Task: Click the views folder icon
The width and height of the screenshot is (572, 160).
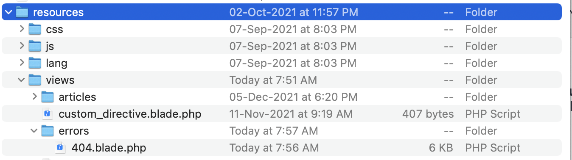Action: 35,80
